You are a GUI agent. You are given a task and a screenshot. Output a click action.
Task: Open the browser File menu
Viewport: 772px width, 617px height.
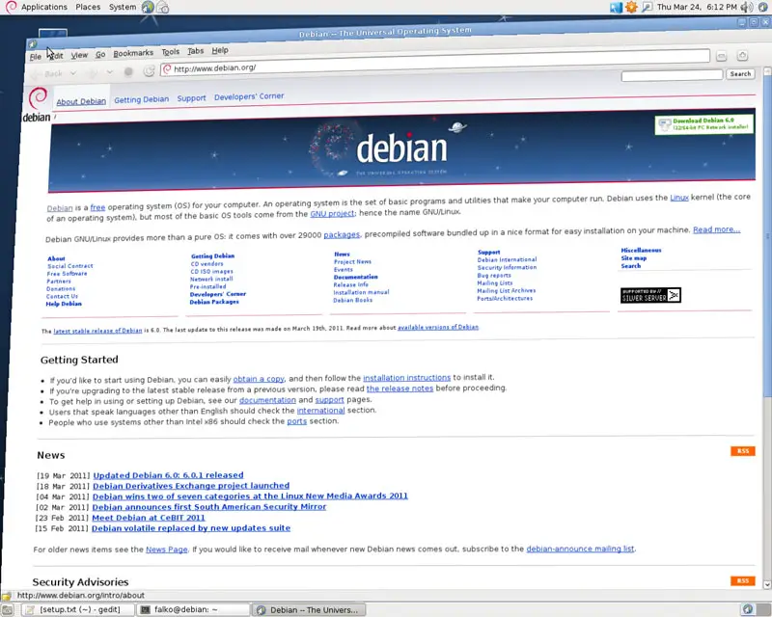pos(36,57)
